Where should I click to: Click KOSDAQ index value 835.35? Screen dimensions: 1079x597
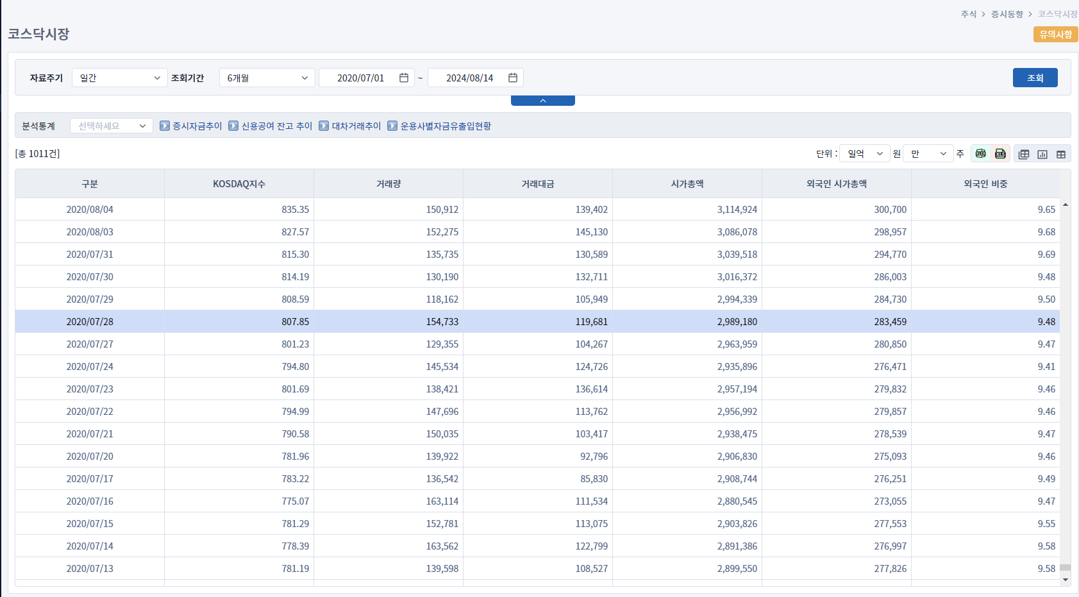pyautogui.click(x=295, y=209)
